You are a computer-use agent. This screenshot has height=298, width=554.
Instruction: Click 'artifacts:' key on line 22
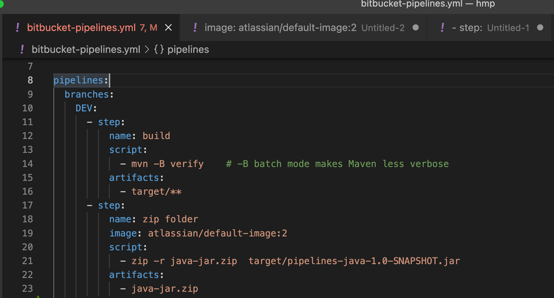pos(136,275)
